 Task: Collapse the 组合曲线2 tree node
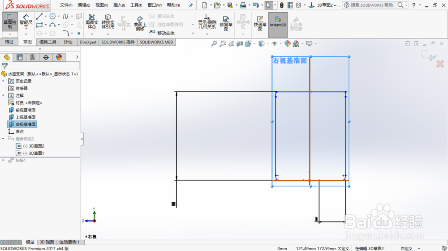click(4, 139)
